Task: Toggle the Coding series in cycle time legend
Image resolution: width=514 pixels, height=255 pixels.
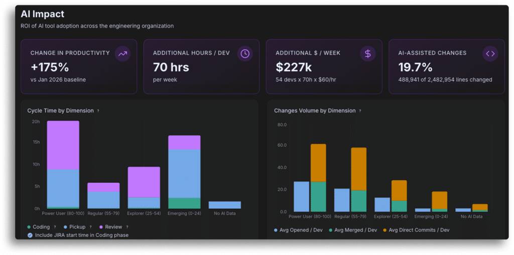Action: 39,227
